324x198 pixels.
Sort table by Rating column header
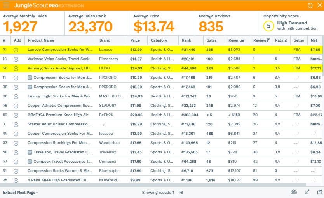click(281, 40)
